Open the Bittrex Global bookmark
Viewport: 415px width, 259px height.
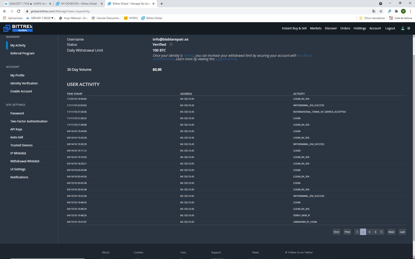click(x=151, y=18)
